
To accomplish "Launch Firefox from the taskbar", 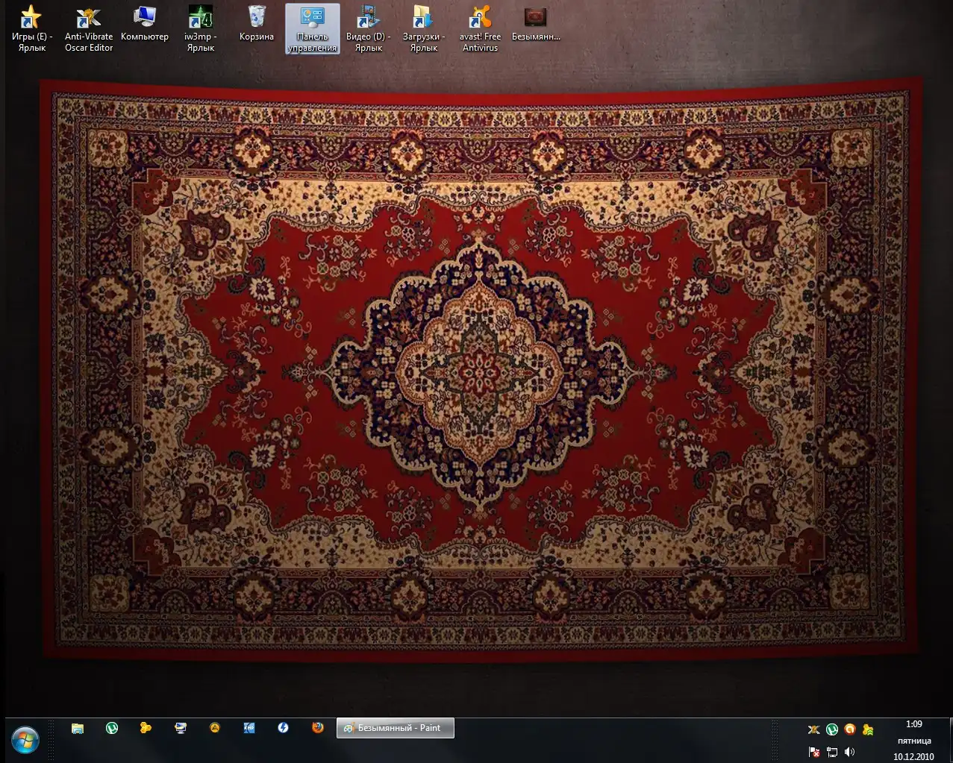I will (x=318, y=728).
